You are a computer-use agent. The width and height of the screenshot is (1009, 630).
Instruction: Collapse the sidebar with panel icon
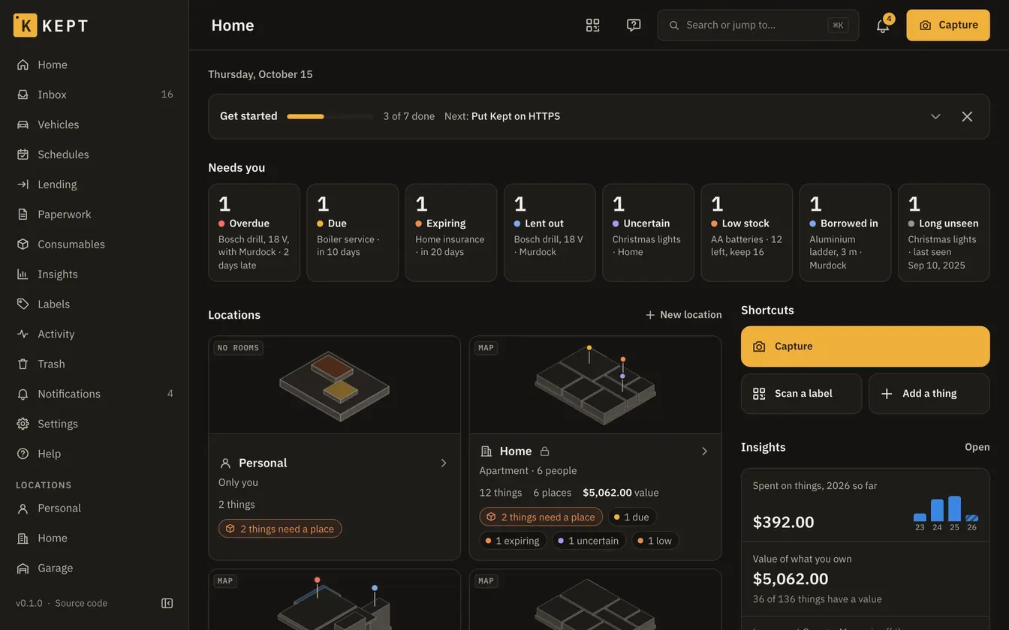[167, 603]
